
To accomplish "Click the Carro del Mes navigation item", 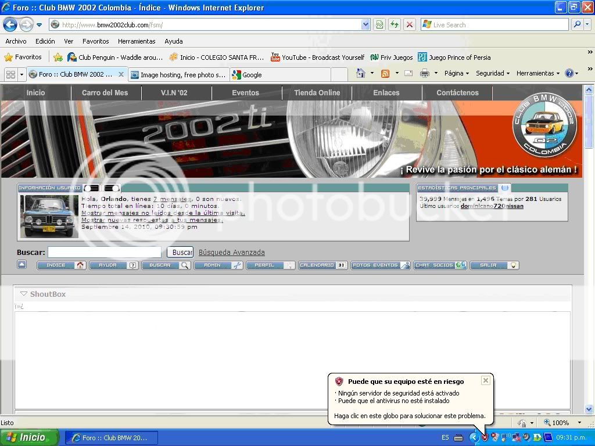I will pyautogui.click(x=105, y=92).
